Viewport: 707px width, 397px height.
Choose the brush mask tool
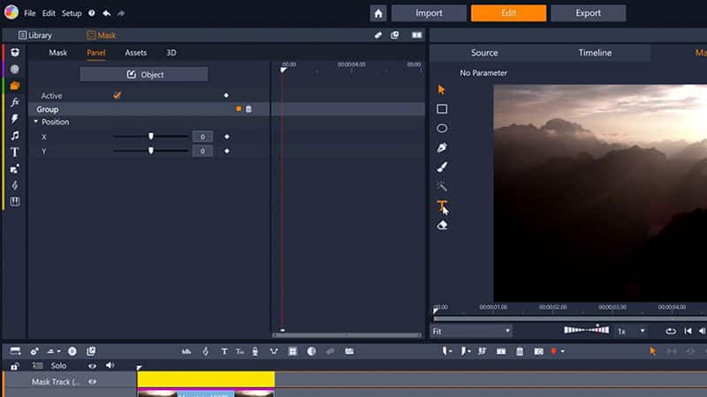[442, 168]
